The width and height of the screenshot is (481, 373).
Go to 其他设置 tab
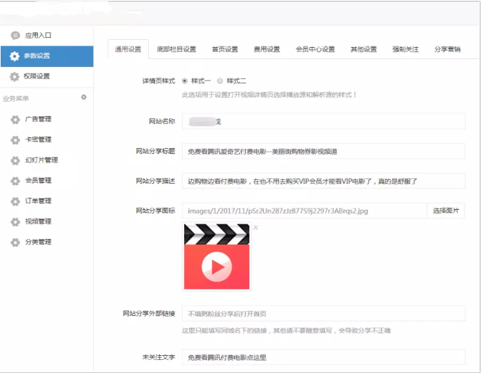(x=363, y=49)
